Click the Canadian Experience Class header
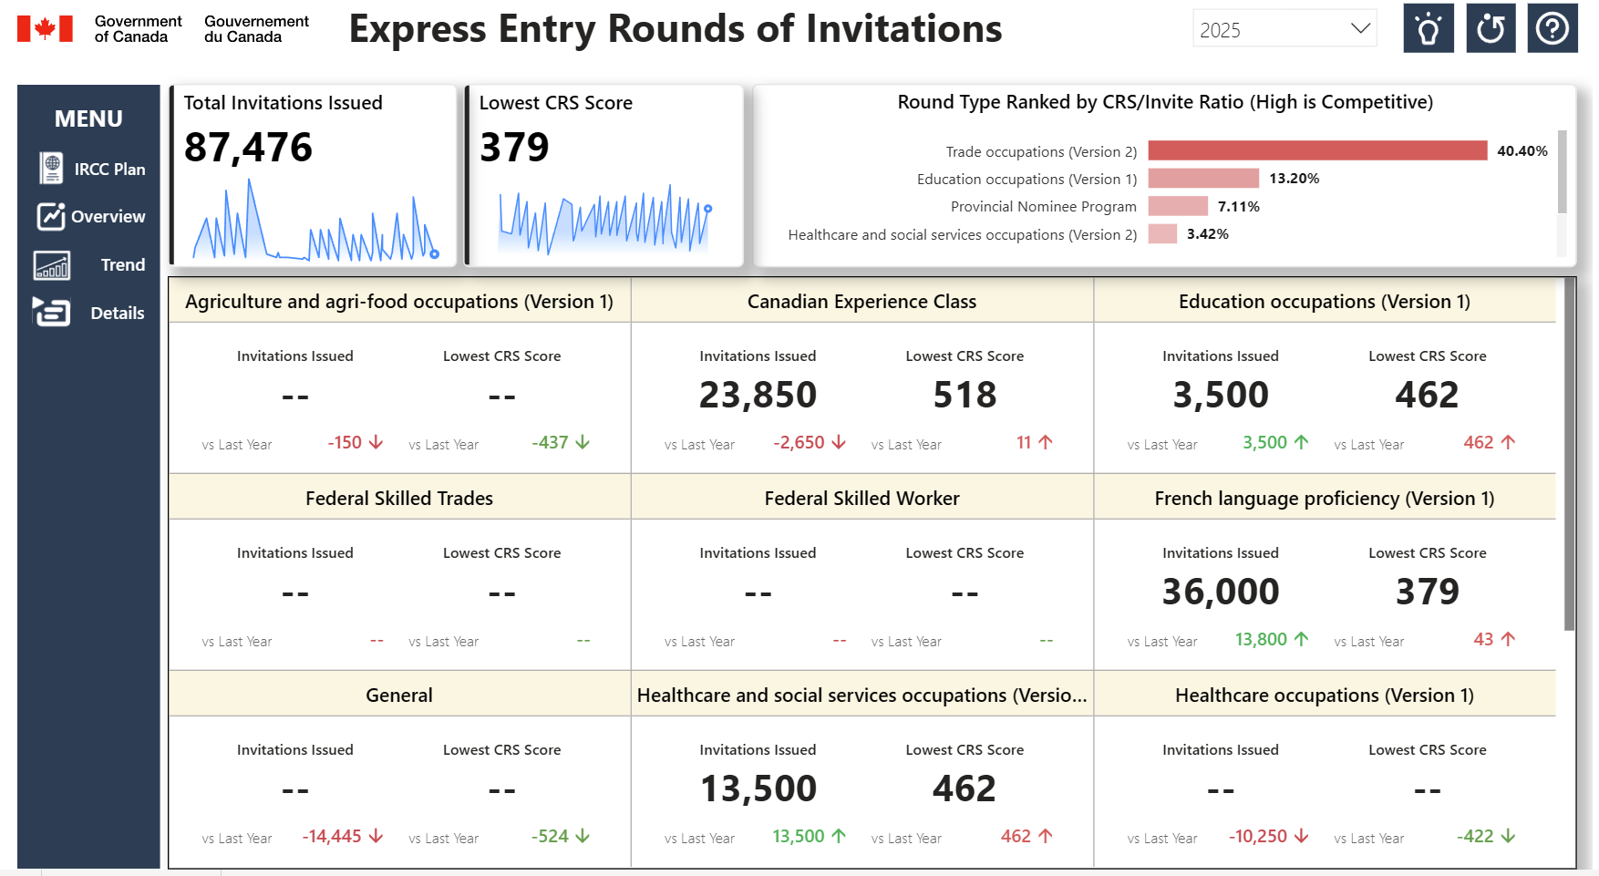 861,301
